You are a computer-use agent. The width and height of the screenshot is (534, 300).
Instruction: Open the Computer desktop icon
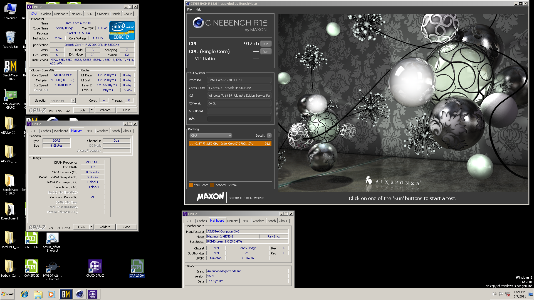(10, 11)
